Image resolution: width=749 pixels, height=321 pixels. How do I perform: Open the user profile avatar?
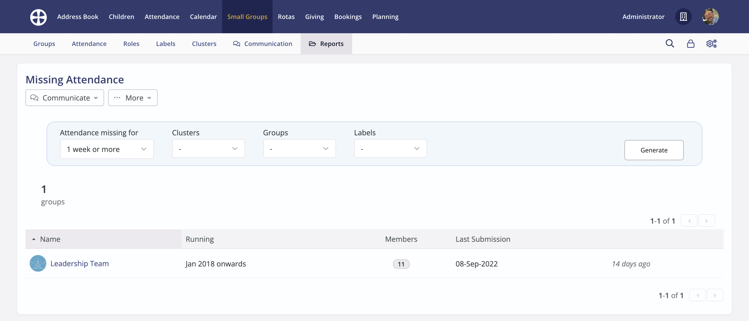[710, 17]
